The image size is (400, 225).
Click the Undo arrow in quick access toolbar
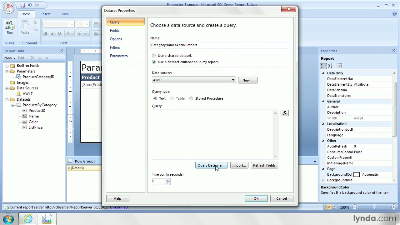point(30,5)
